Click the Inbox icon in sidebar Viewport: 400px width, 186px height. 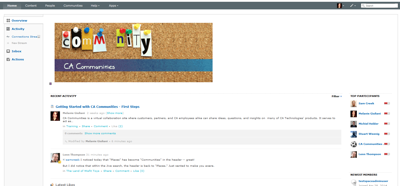click(8, 51)
